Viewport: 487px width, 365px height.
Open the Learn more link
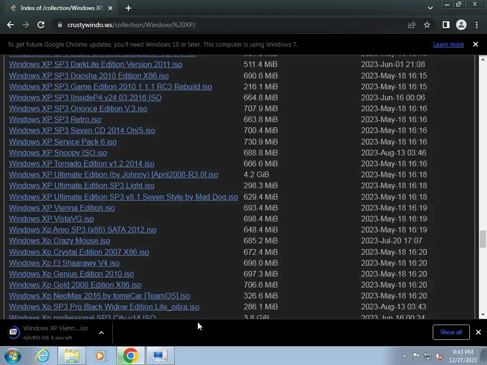click(448, 44)
